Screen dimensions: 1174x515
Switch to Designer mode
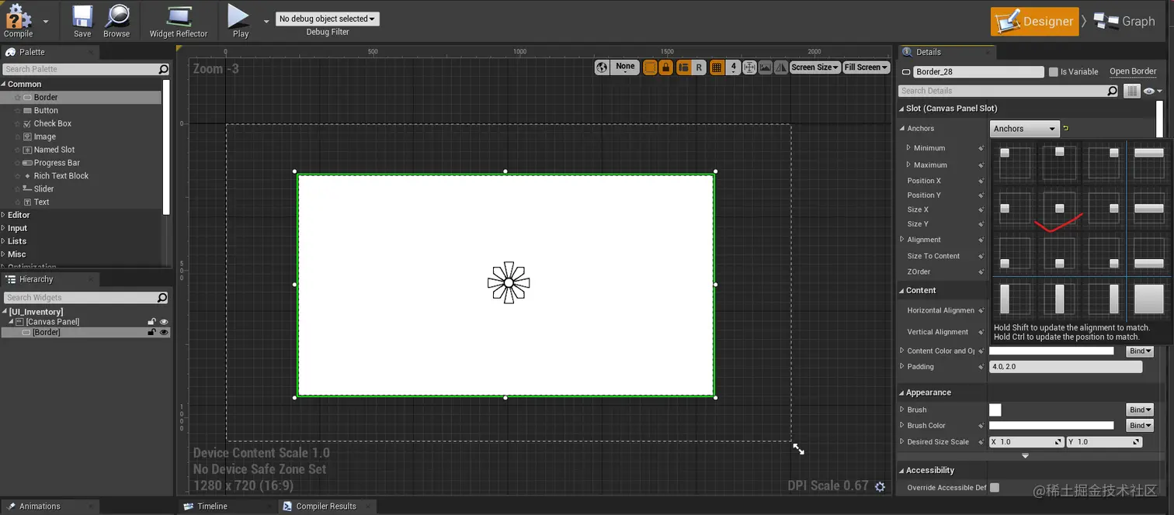[x=1034, y=22]
